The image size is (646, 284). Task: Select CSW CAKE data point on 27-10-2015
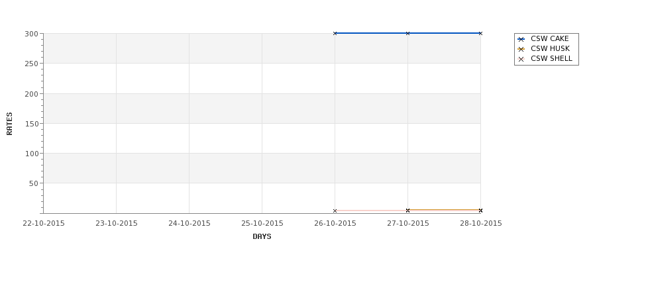click(x=408, y=33)
